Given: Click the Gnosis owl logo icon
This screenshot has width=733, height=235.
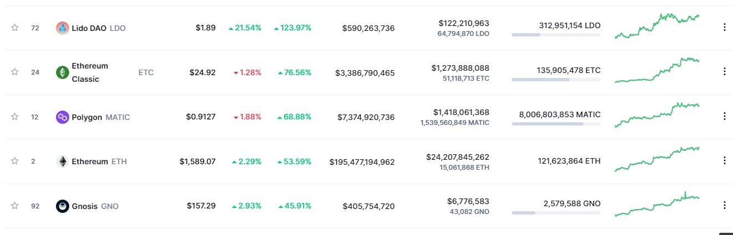Looking at the screenshot, I should pos(63,206).
